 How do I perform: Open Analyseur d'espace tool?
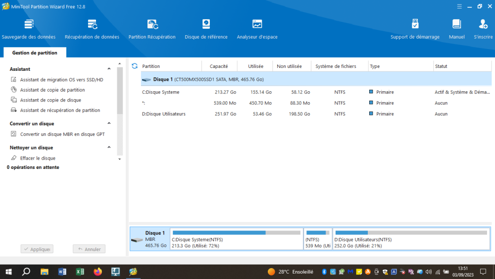(x=257, y=29)
